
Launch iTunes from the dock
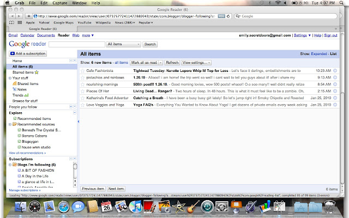click(135, 207)
